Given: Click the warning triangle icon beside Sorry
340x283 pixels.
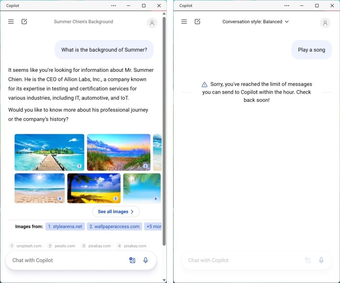Looking at the screenshot, I should pyautogui.click(x=205, y=84).
